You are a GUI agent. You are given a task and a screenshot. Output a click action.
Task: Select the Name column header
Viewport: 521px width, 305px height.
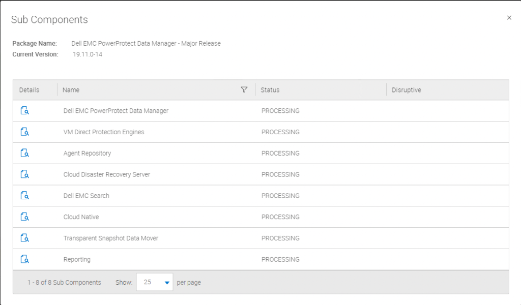click(71, 89)
